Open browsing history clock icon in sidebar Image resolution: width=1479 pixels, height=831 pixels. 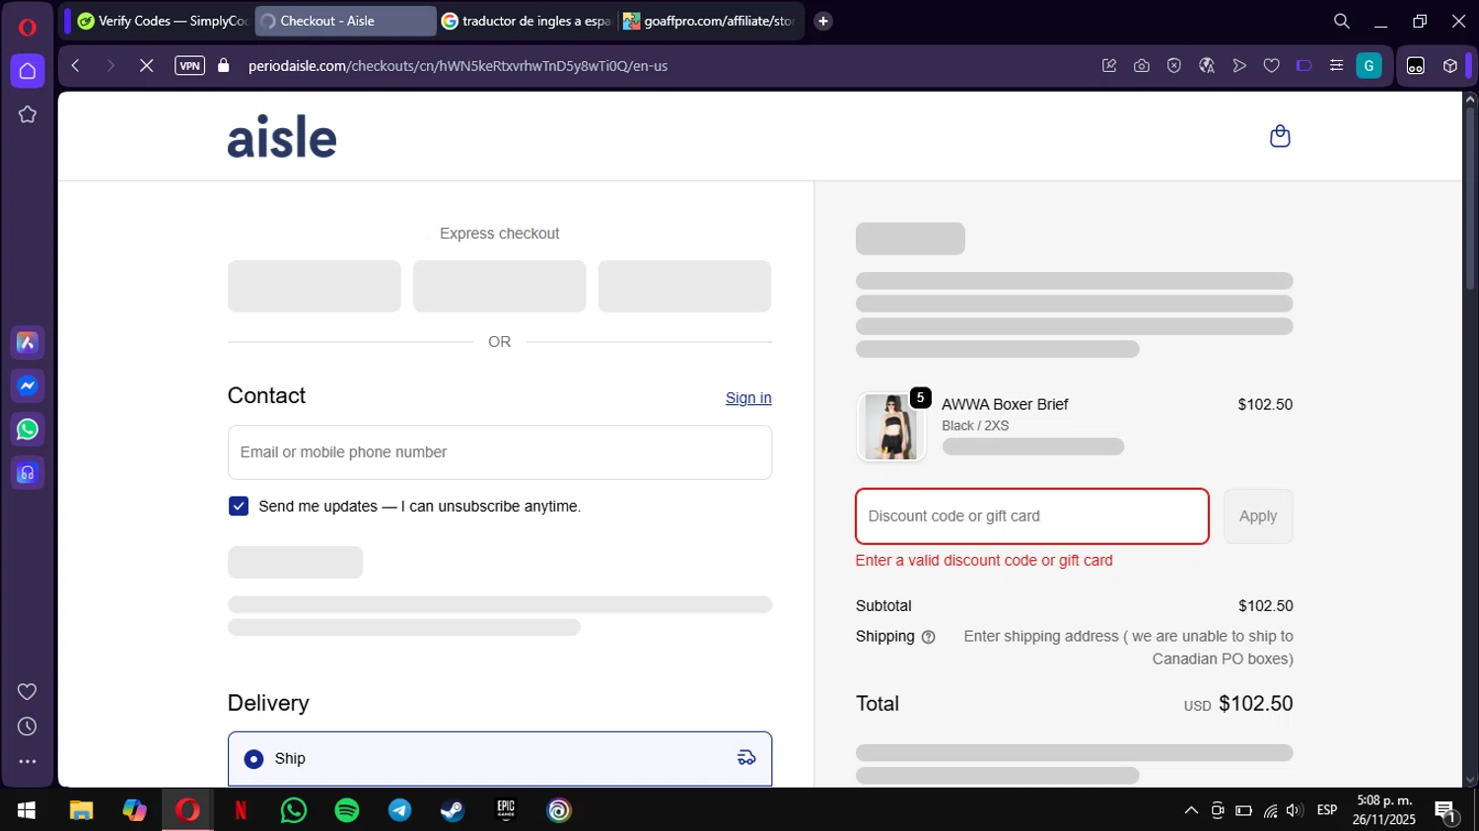coord(28,727)
